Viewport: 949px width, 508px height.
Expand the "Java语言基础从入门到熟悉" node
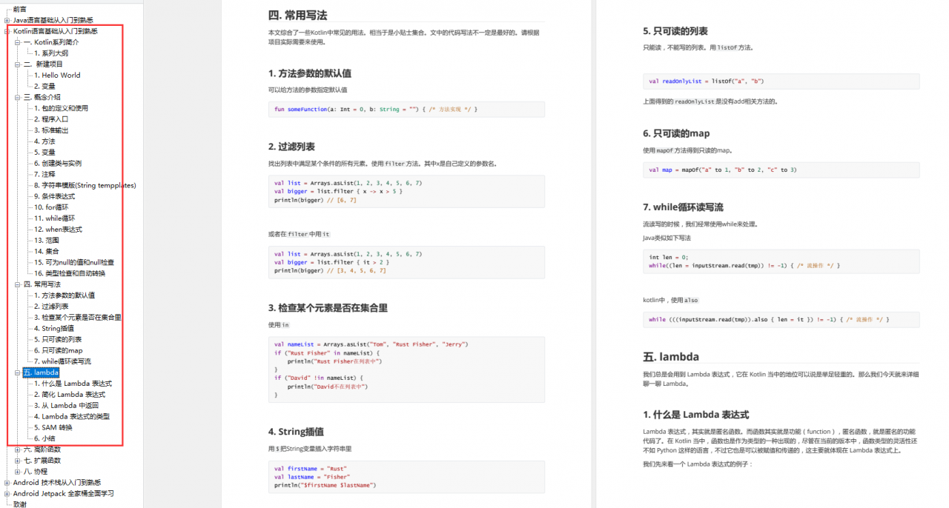5,20
